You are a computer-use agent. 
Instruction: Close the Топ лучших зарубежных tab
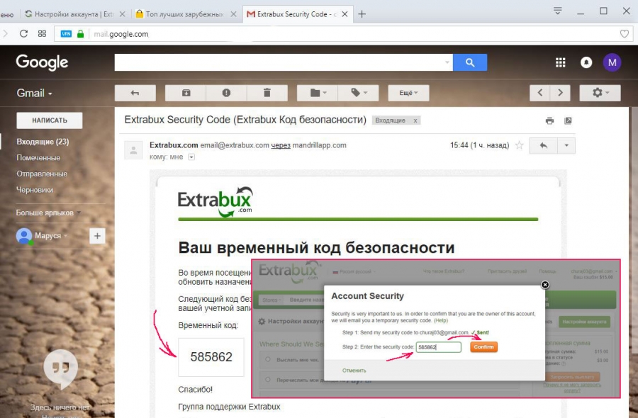(233, 14)
